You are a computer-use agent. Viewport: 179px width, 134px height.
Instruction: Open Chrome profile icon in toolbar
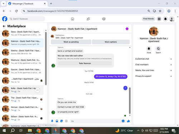point(169,11)
